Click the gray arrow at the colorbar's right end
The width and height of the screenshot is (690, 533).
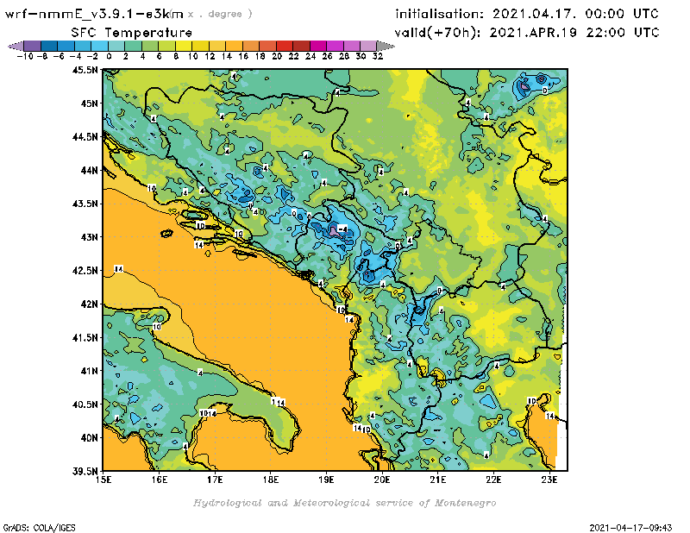tap(386, 46)
